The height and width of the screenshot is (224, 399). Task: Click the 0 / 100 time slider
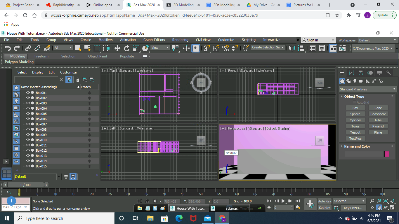click(x=25, y=185)
